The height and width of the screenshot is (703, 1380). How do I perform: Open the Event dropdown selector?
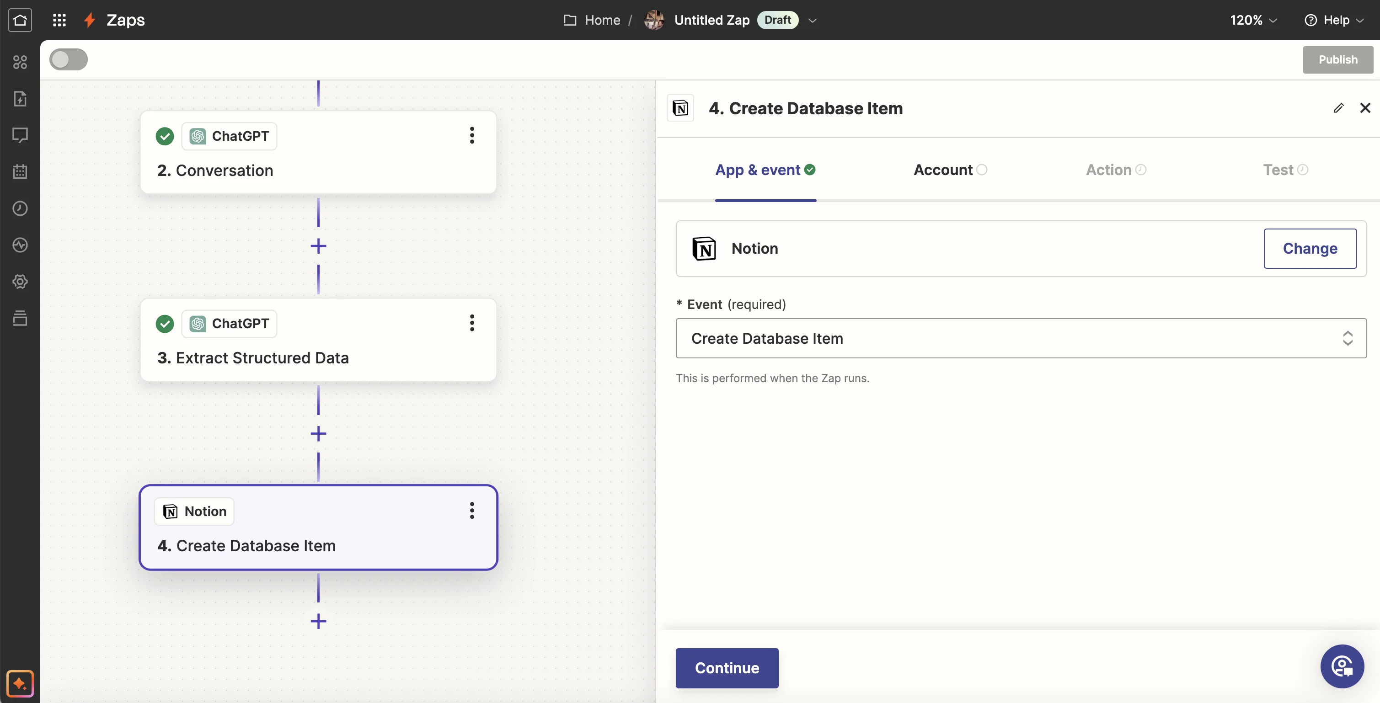[1021, 338]
